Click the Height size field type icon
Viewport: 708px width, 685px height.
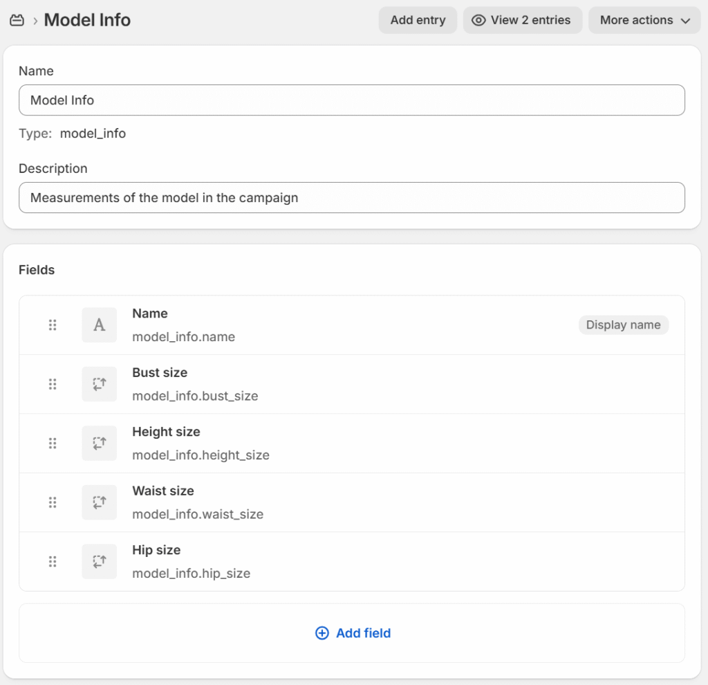[100, 444]
